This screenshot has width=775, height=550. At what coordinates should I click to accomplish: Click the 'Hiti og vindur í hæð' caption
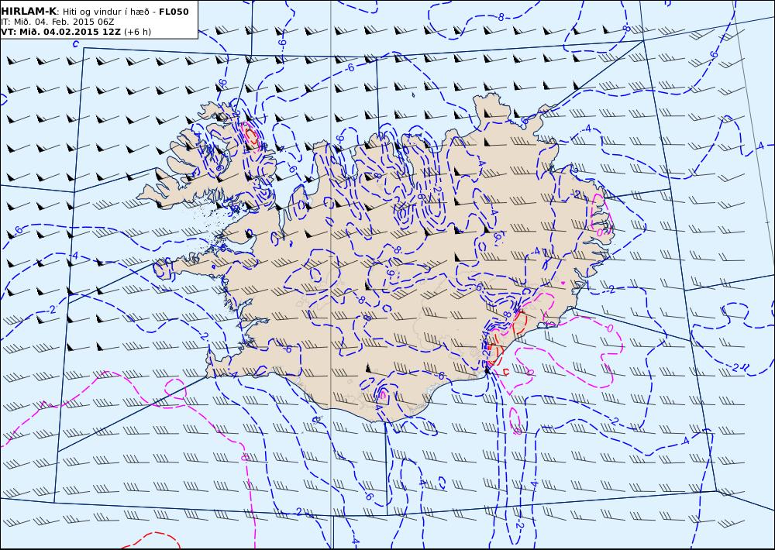[105, 12]
